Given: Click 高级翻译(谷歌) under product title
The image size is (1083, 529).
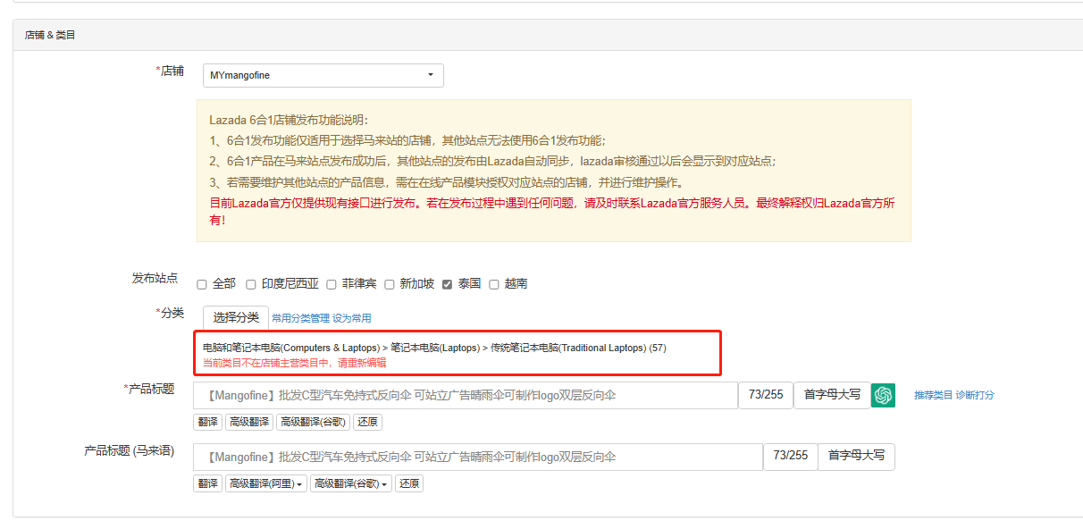Looking at the screenshot, I should pos(313,422).
